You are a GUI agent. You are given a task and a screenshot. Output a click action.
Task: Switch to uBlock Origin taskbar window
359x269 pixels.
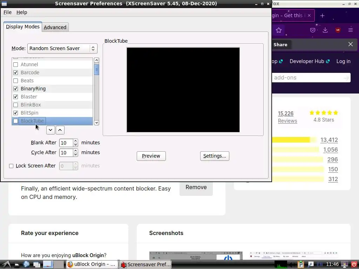pos(92,264)
